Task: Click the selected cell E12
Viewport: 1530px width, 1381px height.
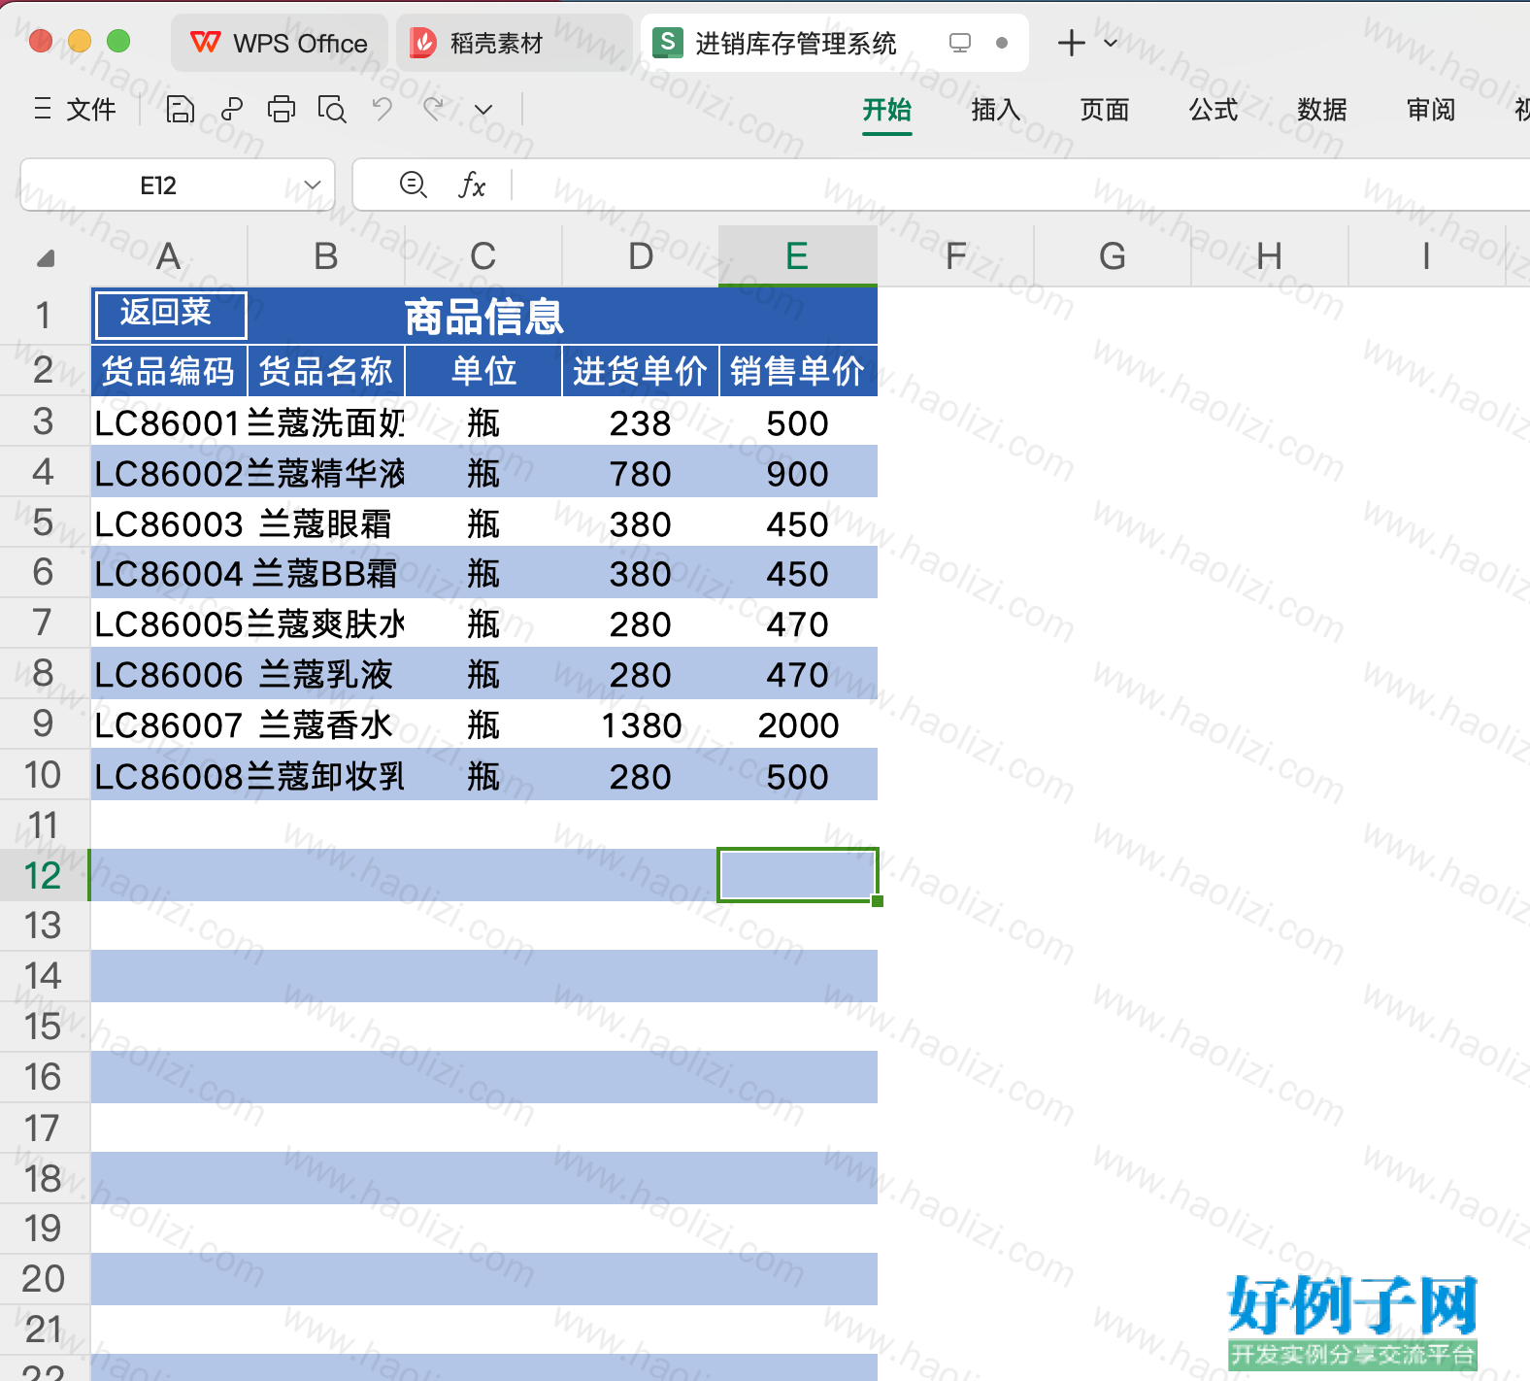Action: (x=798, y=875)
